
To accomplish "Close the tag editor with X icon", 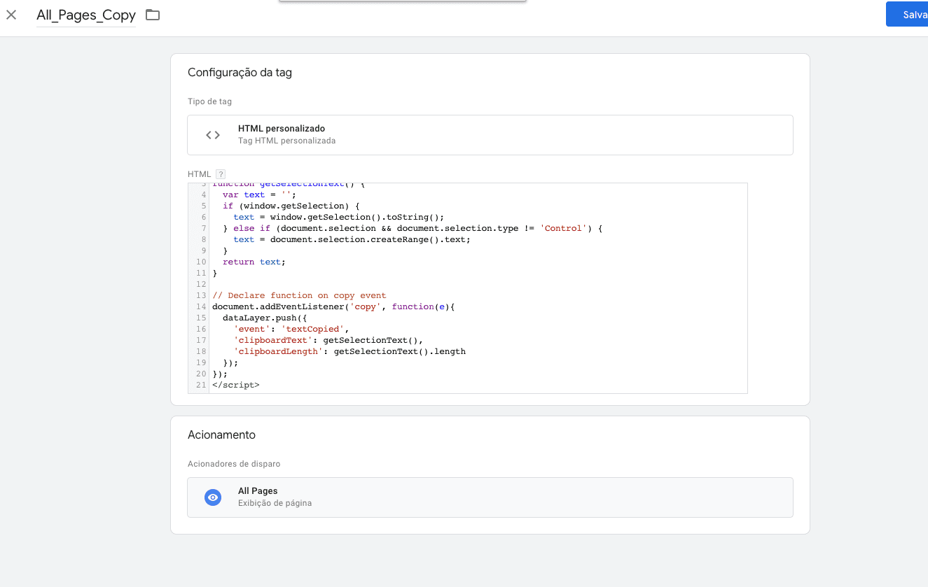I will 11,15.
